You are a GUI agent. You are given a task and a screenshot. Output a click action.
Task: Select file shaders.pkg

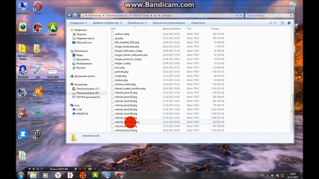pyautogui.click(x=121, y=80)
